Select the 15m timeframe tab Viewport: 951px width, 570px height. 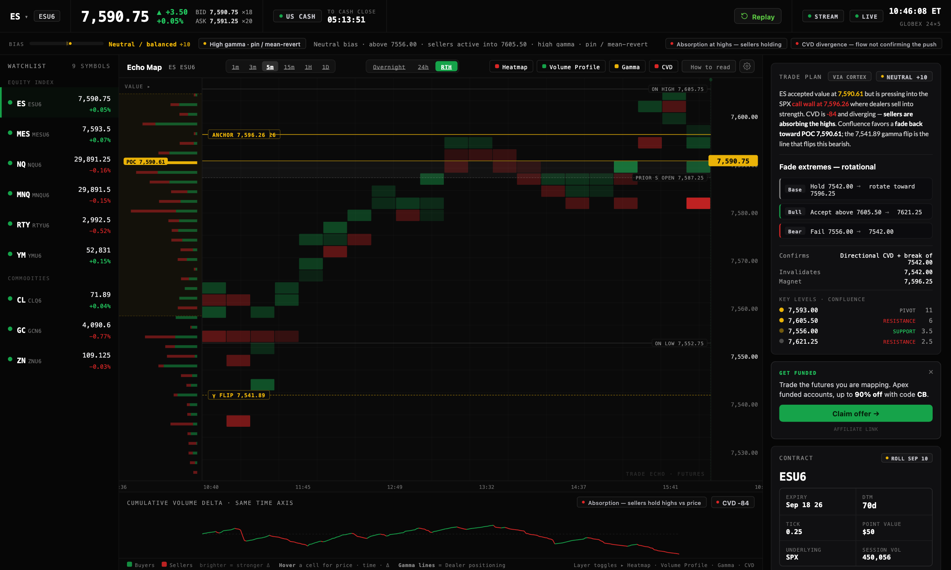click(289, 67)
